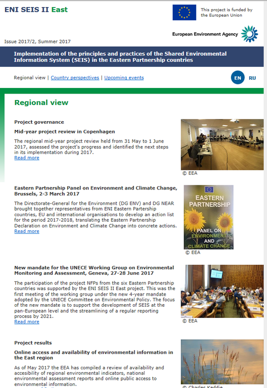Click the Project results subheading
Screen dimensions: 267x388
tap(33, 343)
